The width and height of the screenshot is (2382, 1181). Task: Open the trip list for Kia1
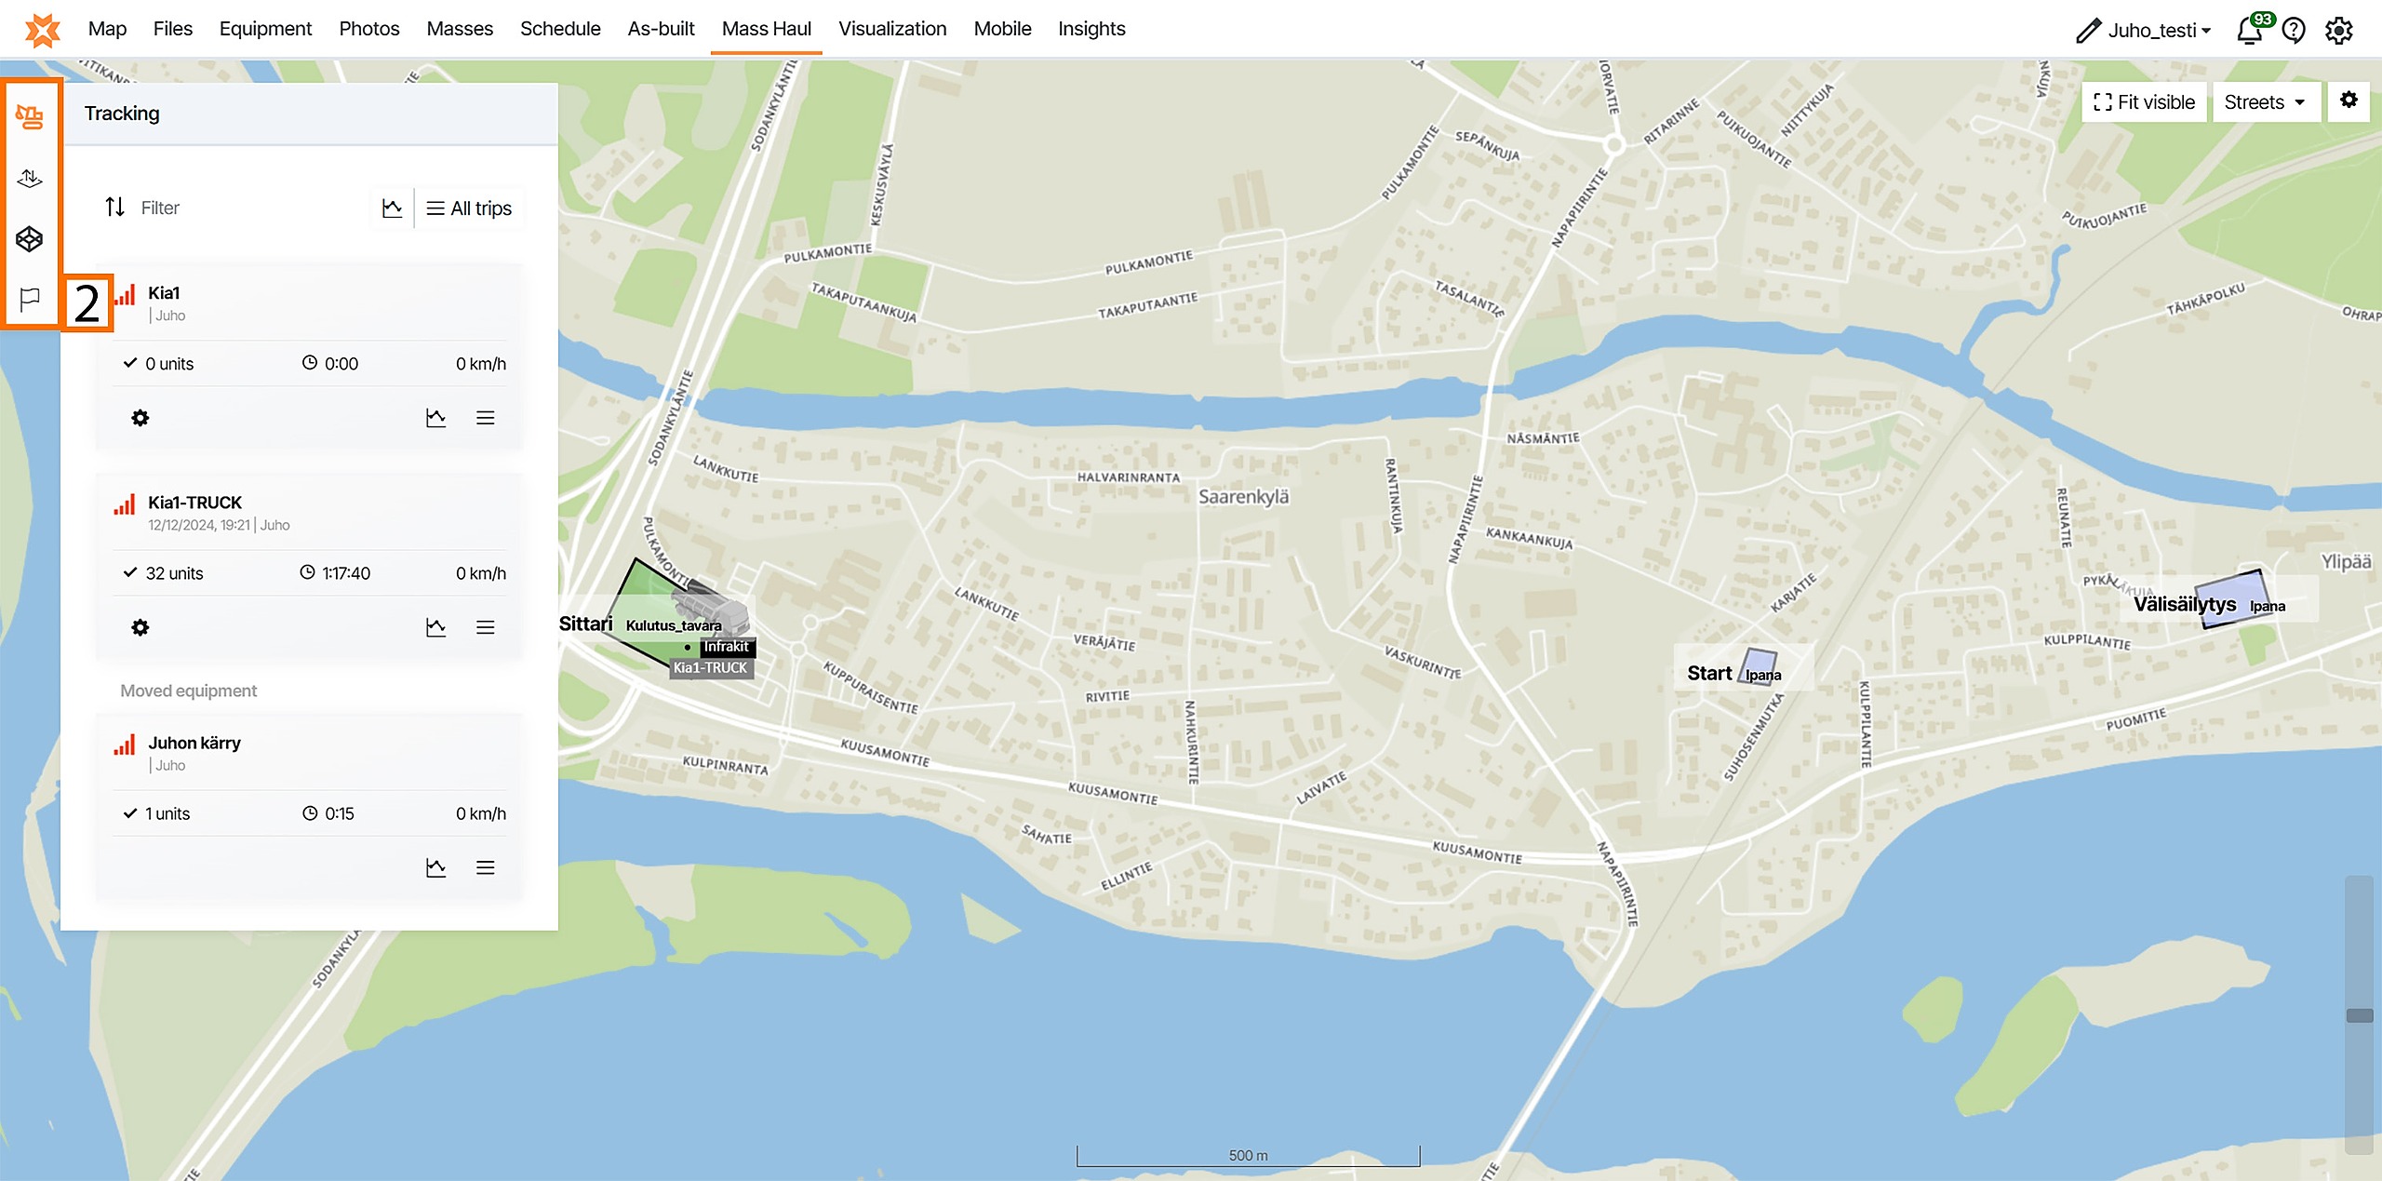(485, 418)
